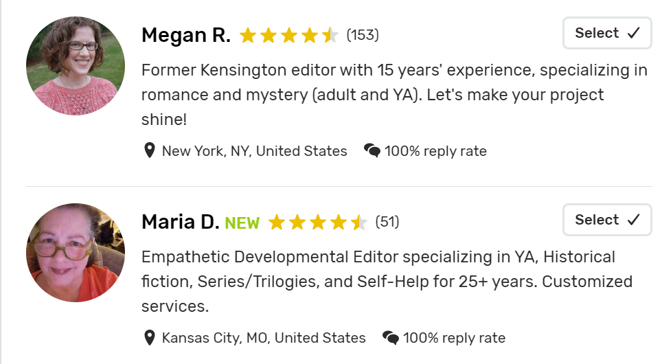
Task: Open Maria D.'s profile photo
Action: 76,253
